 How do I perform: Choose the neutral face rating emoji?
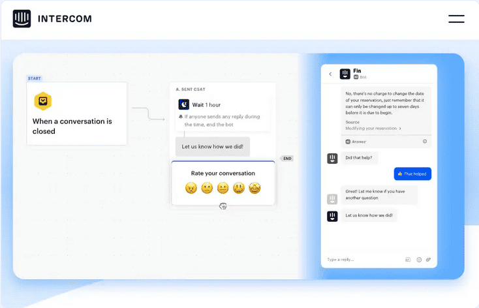223,188
